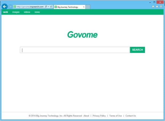Click the green SEARCH button
This screenshot has height=121, width=165.
(x=137, y=50)
